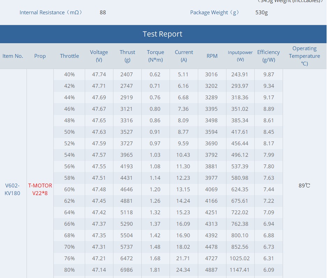This screenshot has height=278, width=328.
Task: Select the 9.87 efficiency value cell
Action: point(269,75)
